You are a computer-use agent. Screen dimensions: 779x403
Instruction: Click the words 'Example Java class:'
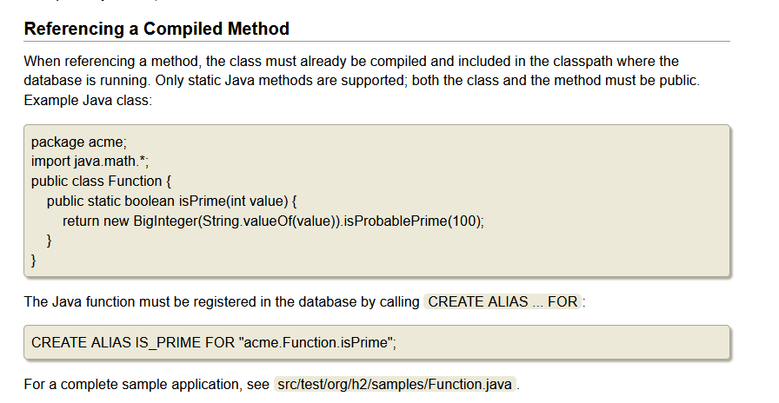point(88,100)
